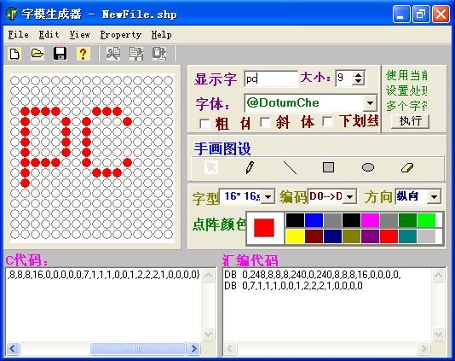The image size is (455, 361).
Task: Click the 显示字 text input field
Action: click(271, 79)
